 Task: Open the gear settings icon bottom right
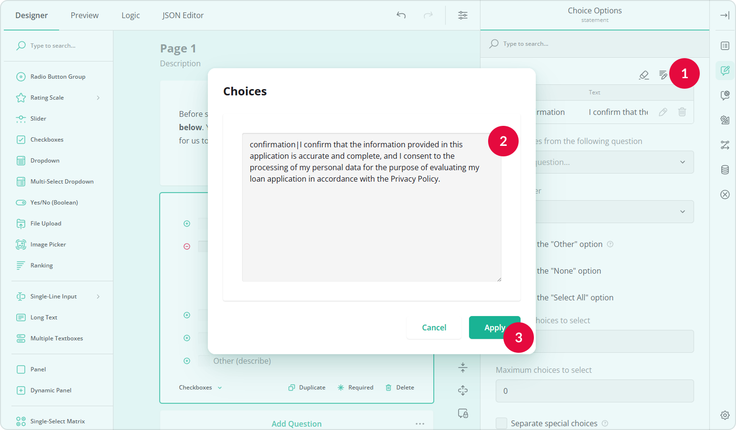[x=725, y=415]
